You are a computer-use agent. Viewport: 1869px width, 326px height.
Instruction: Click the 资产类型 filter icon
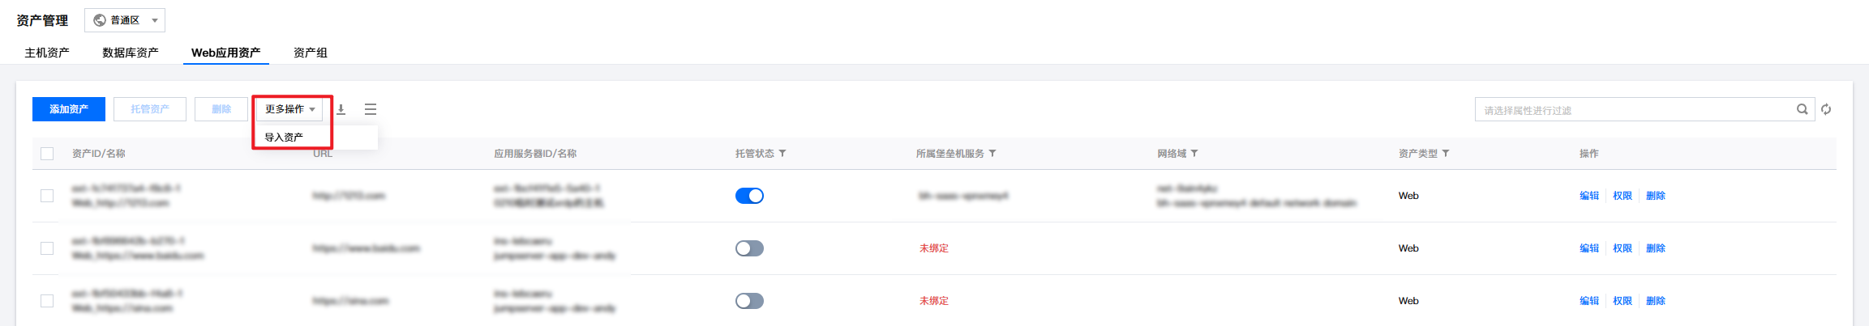click(1446, 154)
